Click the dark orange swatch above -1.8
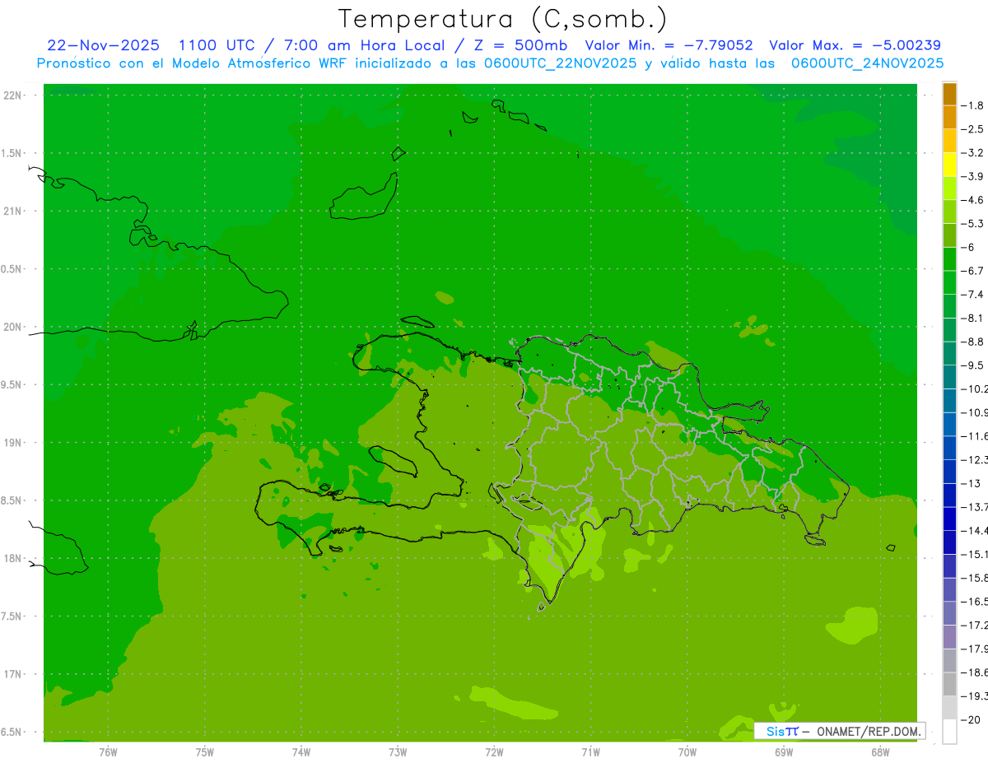 point(949,93)
